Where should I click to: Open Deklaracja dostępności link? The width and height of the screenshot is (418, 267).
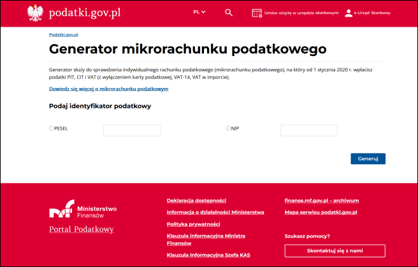point(196,200)
